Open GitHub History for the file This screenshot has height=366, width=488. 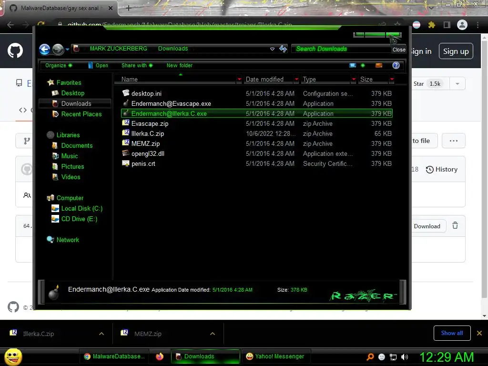[x=441, y=170]
